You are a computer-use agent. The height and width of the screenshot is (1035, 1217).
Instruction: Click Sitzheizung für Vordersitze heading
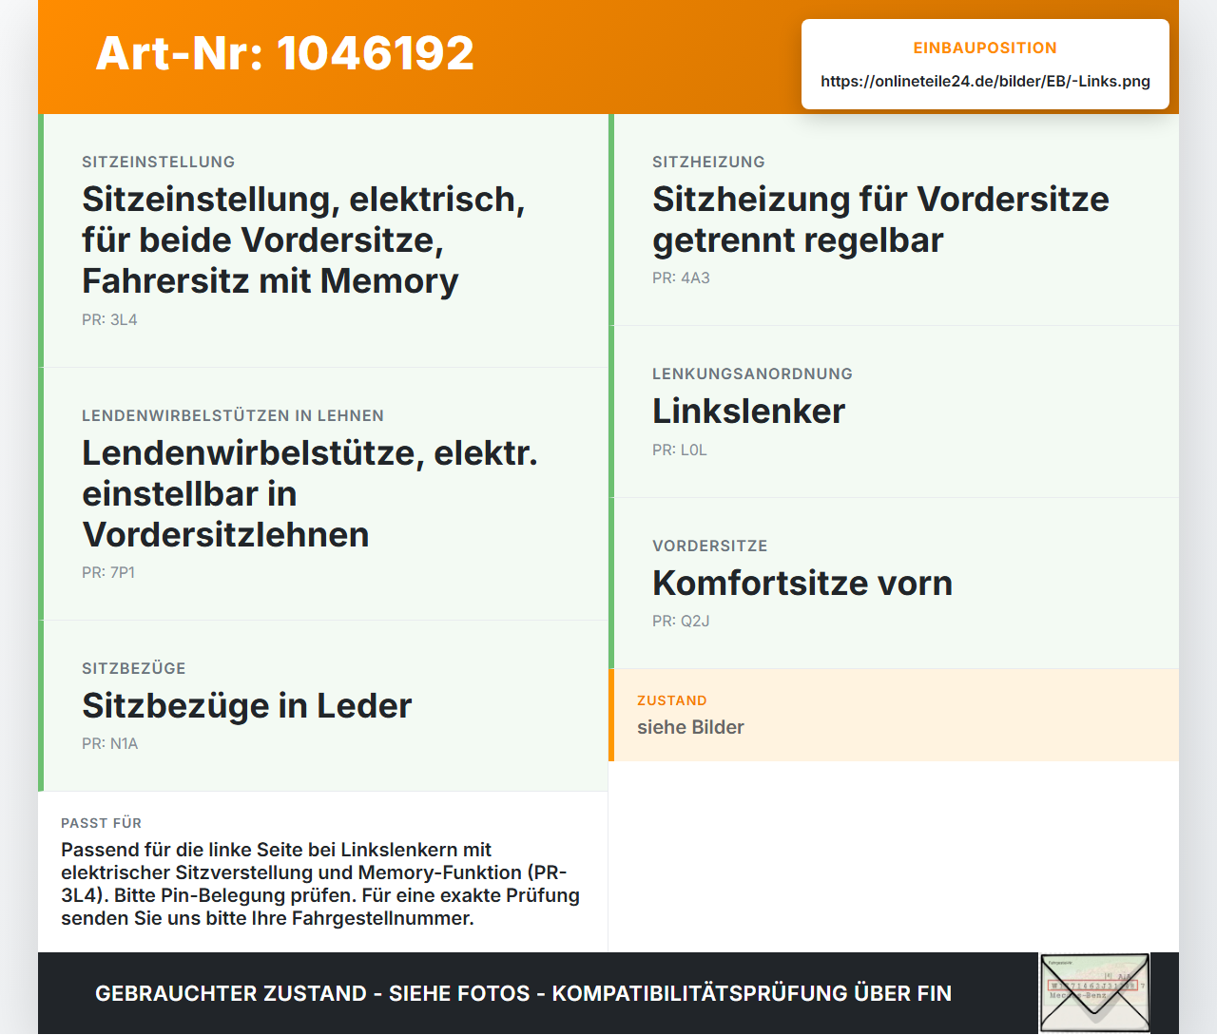880,220
